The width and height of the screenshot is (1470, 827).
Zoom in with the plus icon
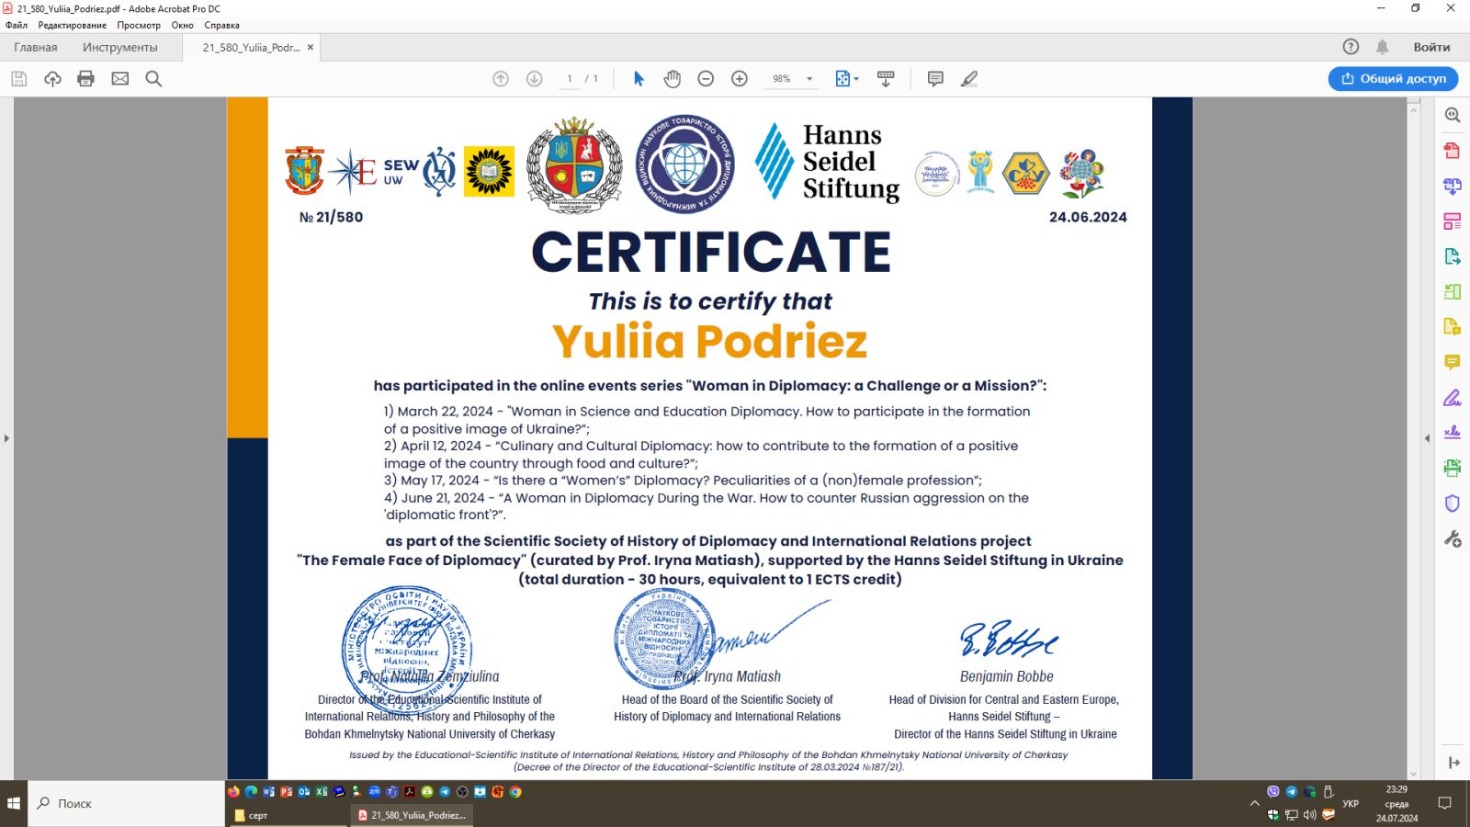pyautogui.click(x=740, y=79)
